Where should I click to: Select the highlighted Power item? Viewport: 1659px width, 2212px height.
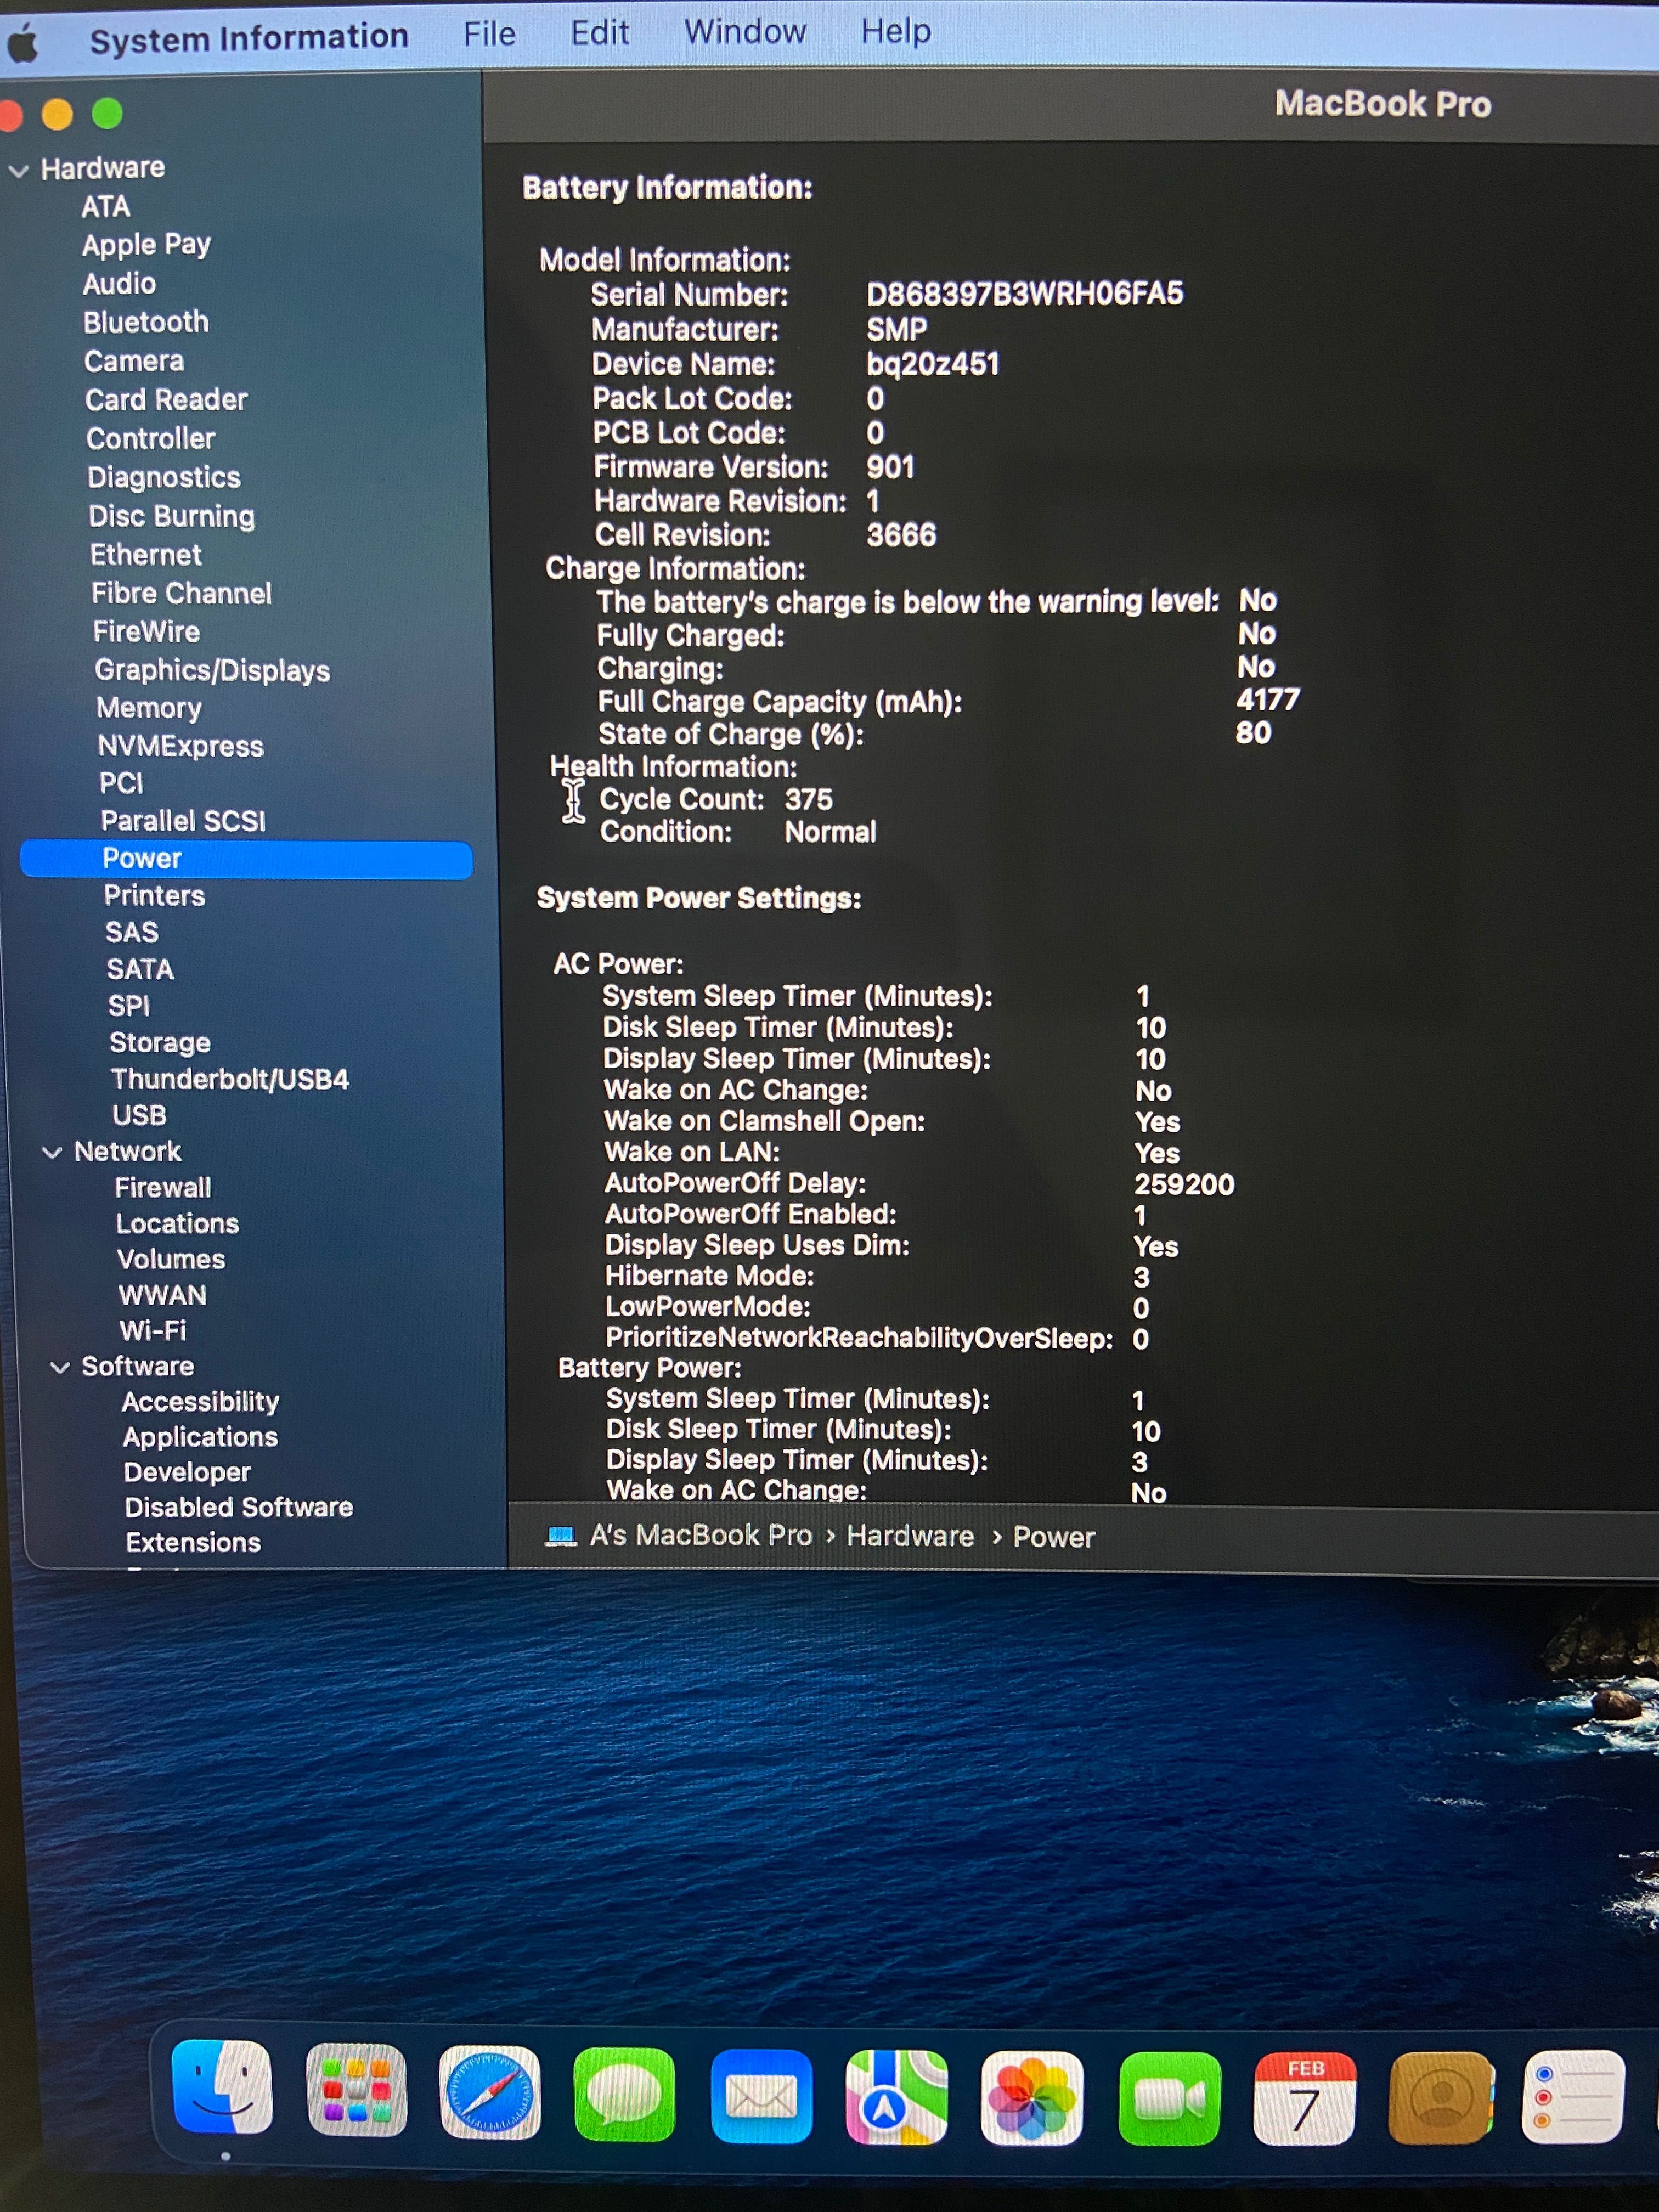pyautogui.click(x=246, y=859)
